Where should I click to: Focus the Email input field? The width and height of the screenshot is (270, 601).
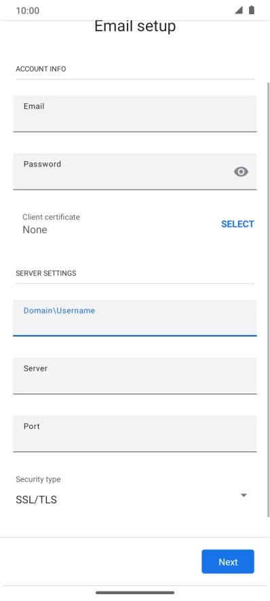pos(134,114)
